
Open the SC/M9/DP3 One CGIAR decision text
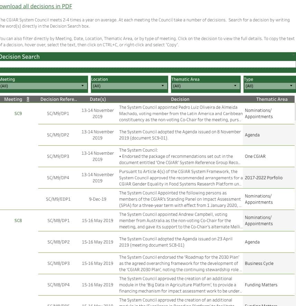[180, 156]
